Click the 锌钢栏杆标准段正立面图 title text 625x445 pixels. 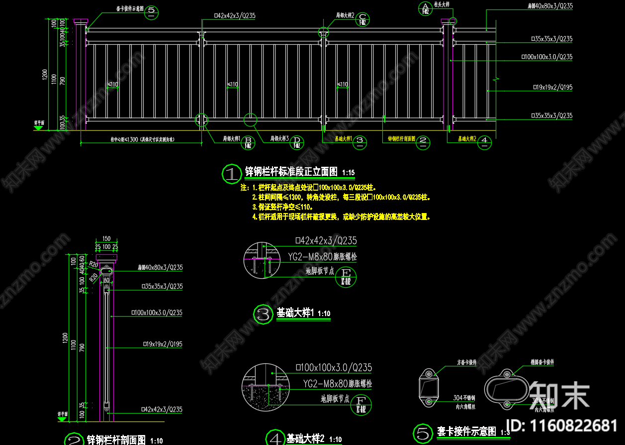291,172
